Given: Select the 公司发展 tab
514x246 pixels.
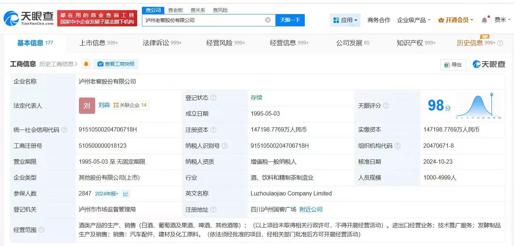Looking at the screenshot, I should [353, 43].
